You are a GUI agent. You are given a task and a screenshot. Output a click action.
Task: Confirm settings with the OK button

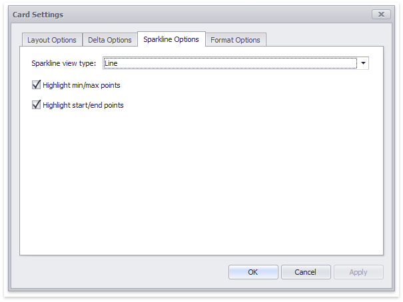click(253, 272)
